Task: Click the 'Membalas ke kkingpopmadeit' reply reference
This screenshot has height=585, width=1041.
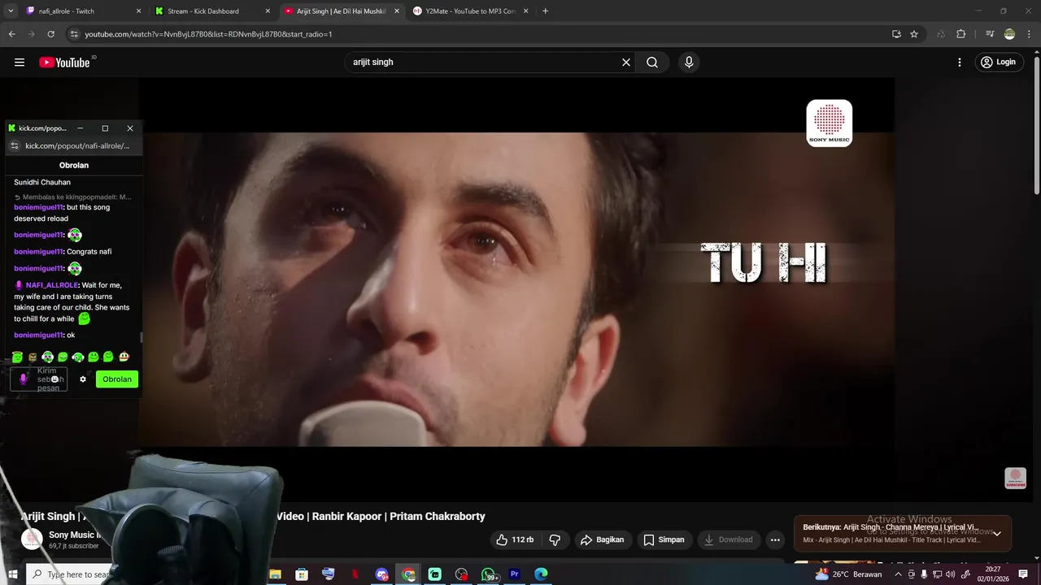Action: pyautogui.click(x=72, y=197)
